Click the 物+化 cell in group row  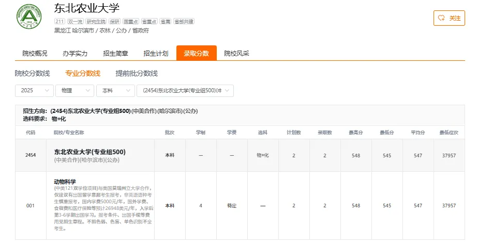pos(263,155)
